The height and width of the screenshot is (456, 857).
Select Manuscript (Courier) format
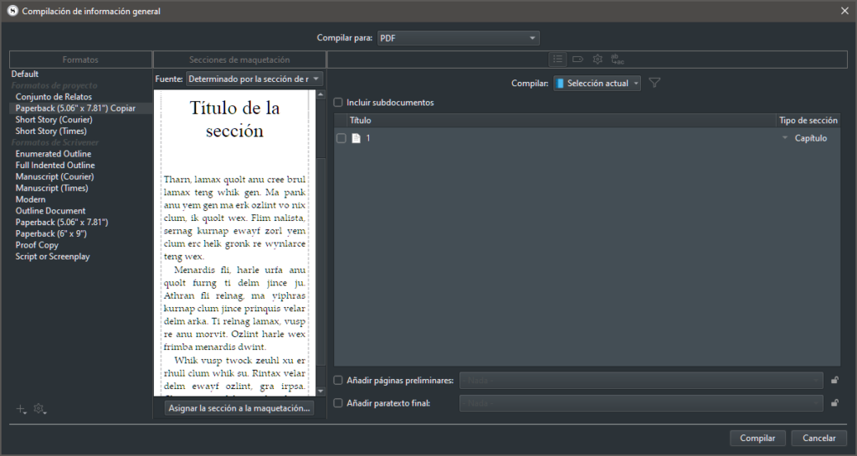54,177
